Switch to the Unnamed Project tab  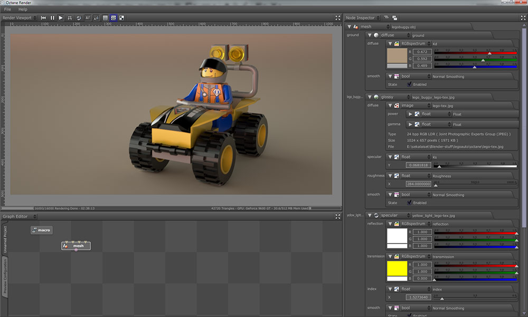click(5, 239)
